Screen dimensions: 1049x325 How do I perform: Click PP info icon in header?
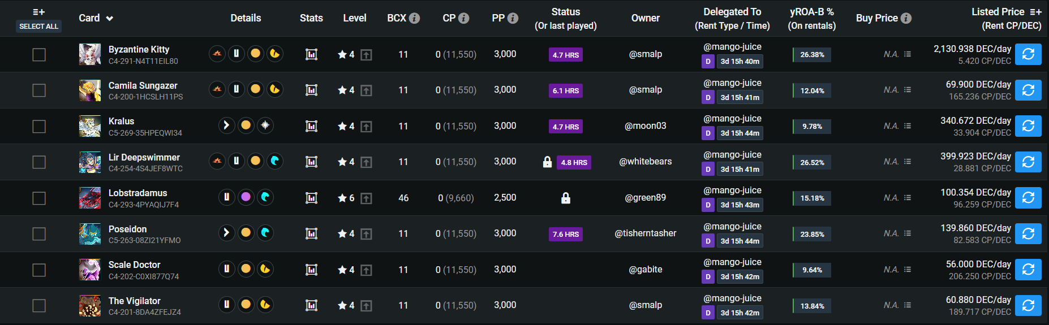click(513, 18)
